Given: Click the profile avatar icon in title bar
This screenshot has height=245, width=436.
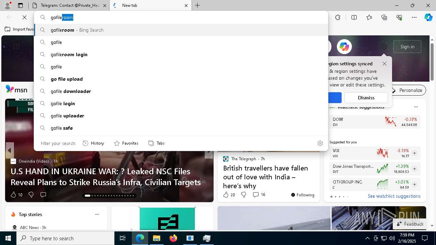Looking at the screenshot, I should tap(7, 5).
